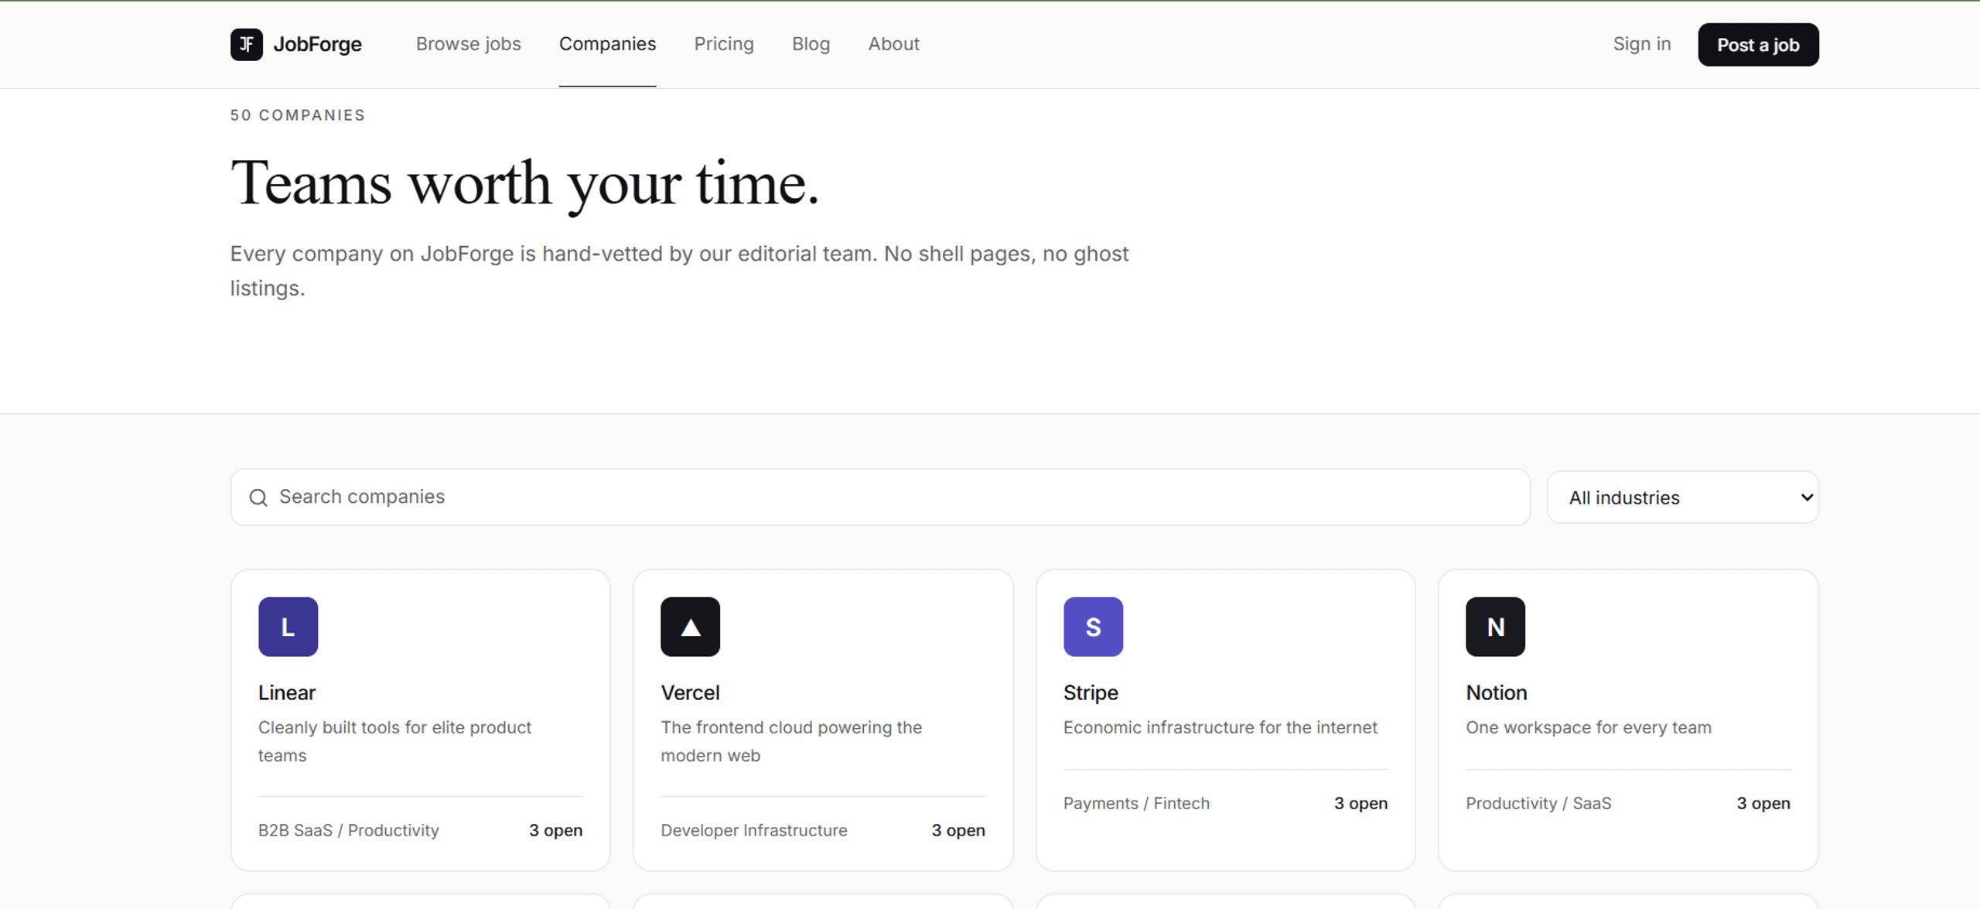Image resolution: width=1980 pixels, height=909 pixels.
Task: Open the Linear company name link
Action: [287, 692]
